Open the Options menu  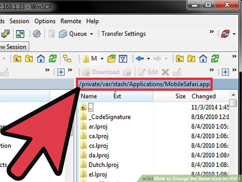click(x=45, y=21)
